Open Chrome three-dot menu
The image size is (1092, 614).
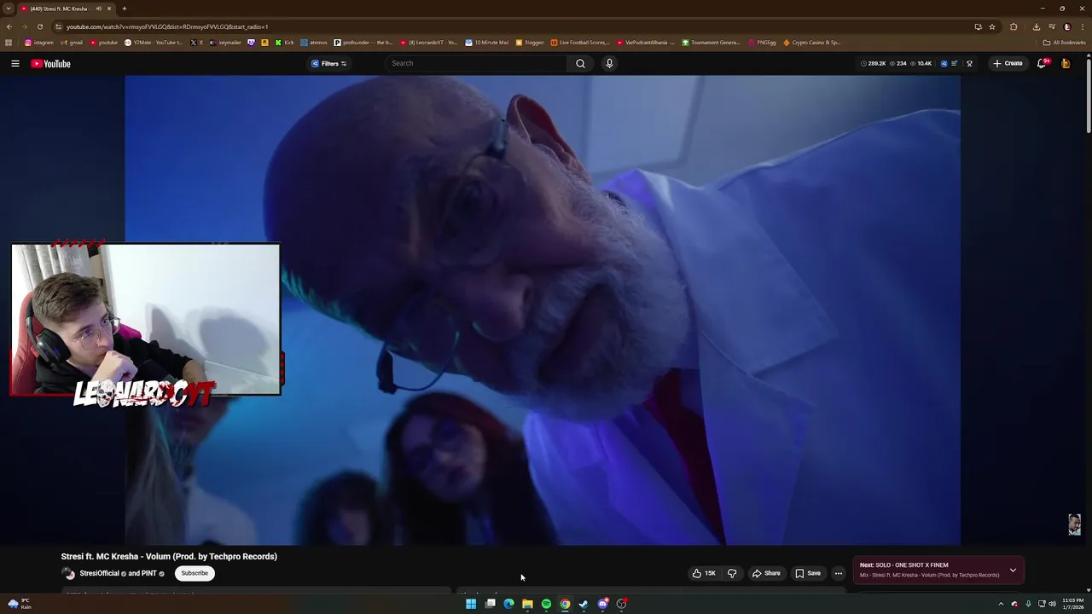click(x=1082, y=26)
